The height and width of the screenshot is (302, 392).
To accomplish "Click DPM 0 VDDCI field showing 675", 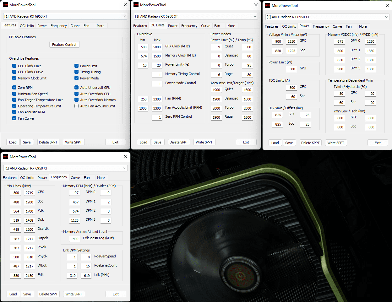I will coord(340,41).
